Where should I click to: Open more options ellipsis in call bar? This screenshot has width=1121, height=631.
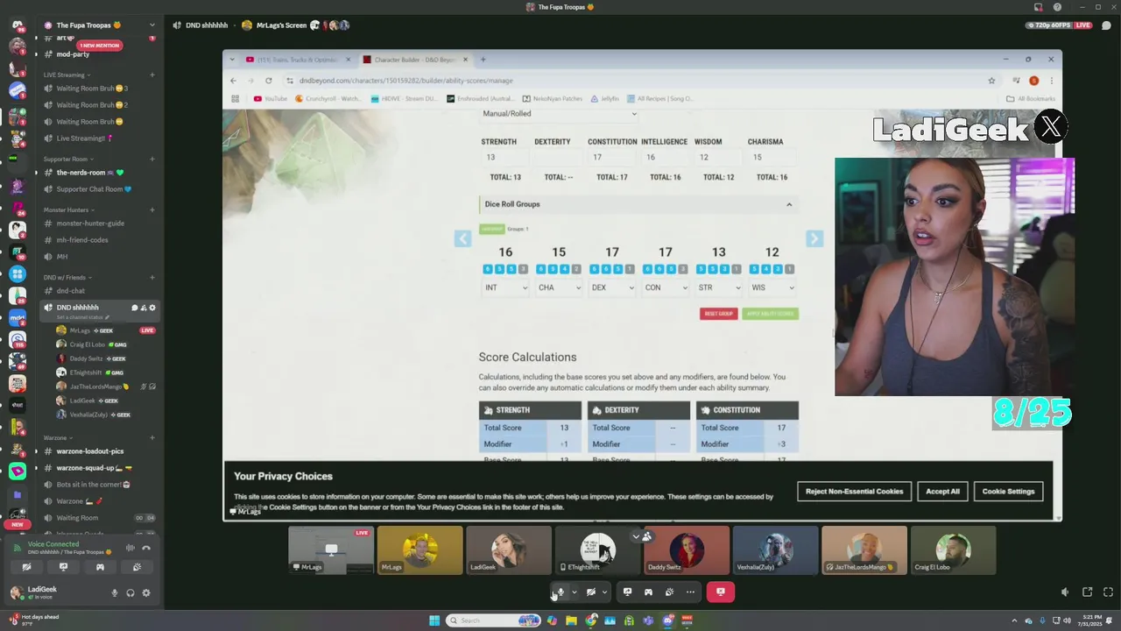690,592
